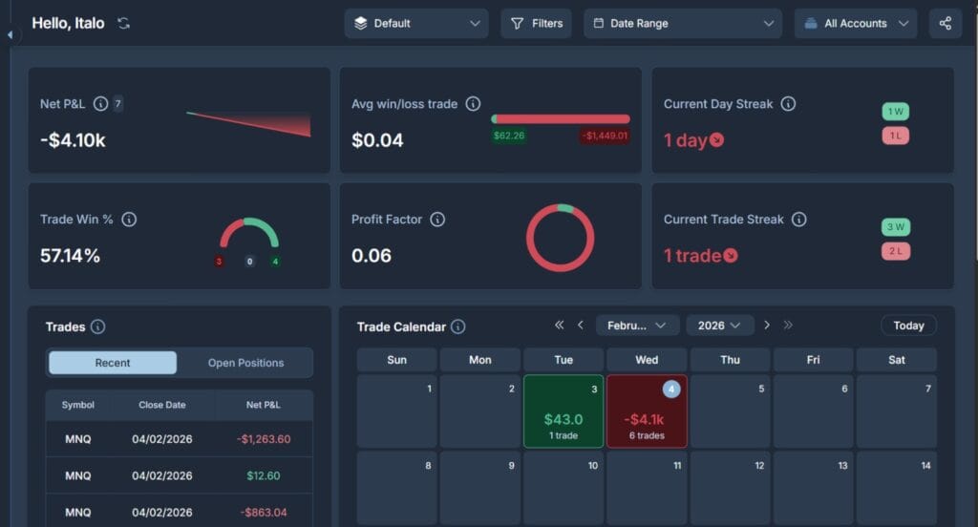Click the Avg win/loss trade info icon
Viewport: 978px width, 527px height.
[x=473, y=103]
